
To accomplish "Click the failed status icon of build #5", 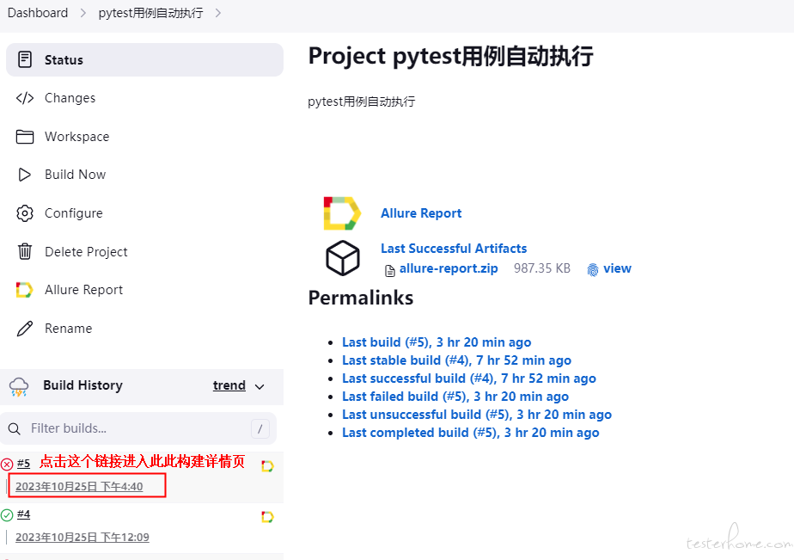I will click(x=7, y=465).
